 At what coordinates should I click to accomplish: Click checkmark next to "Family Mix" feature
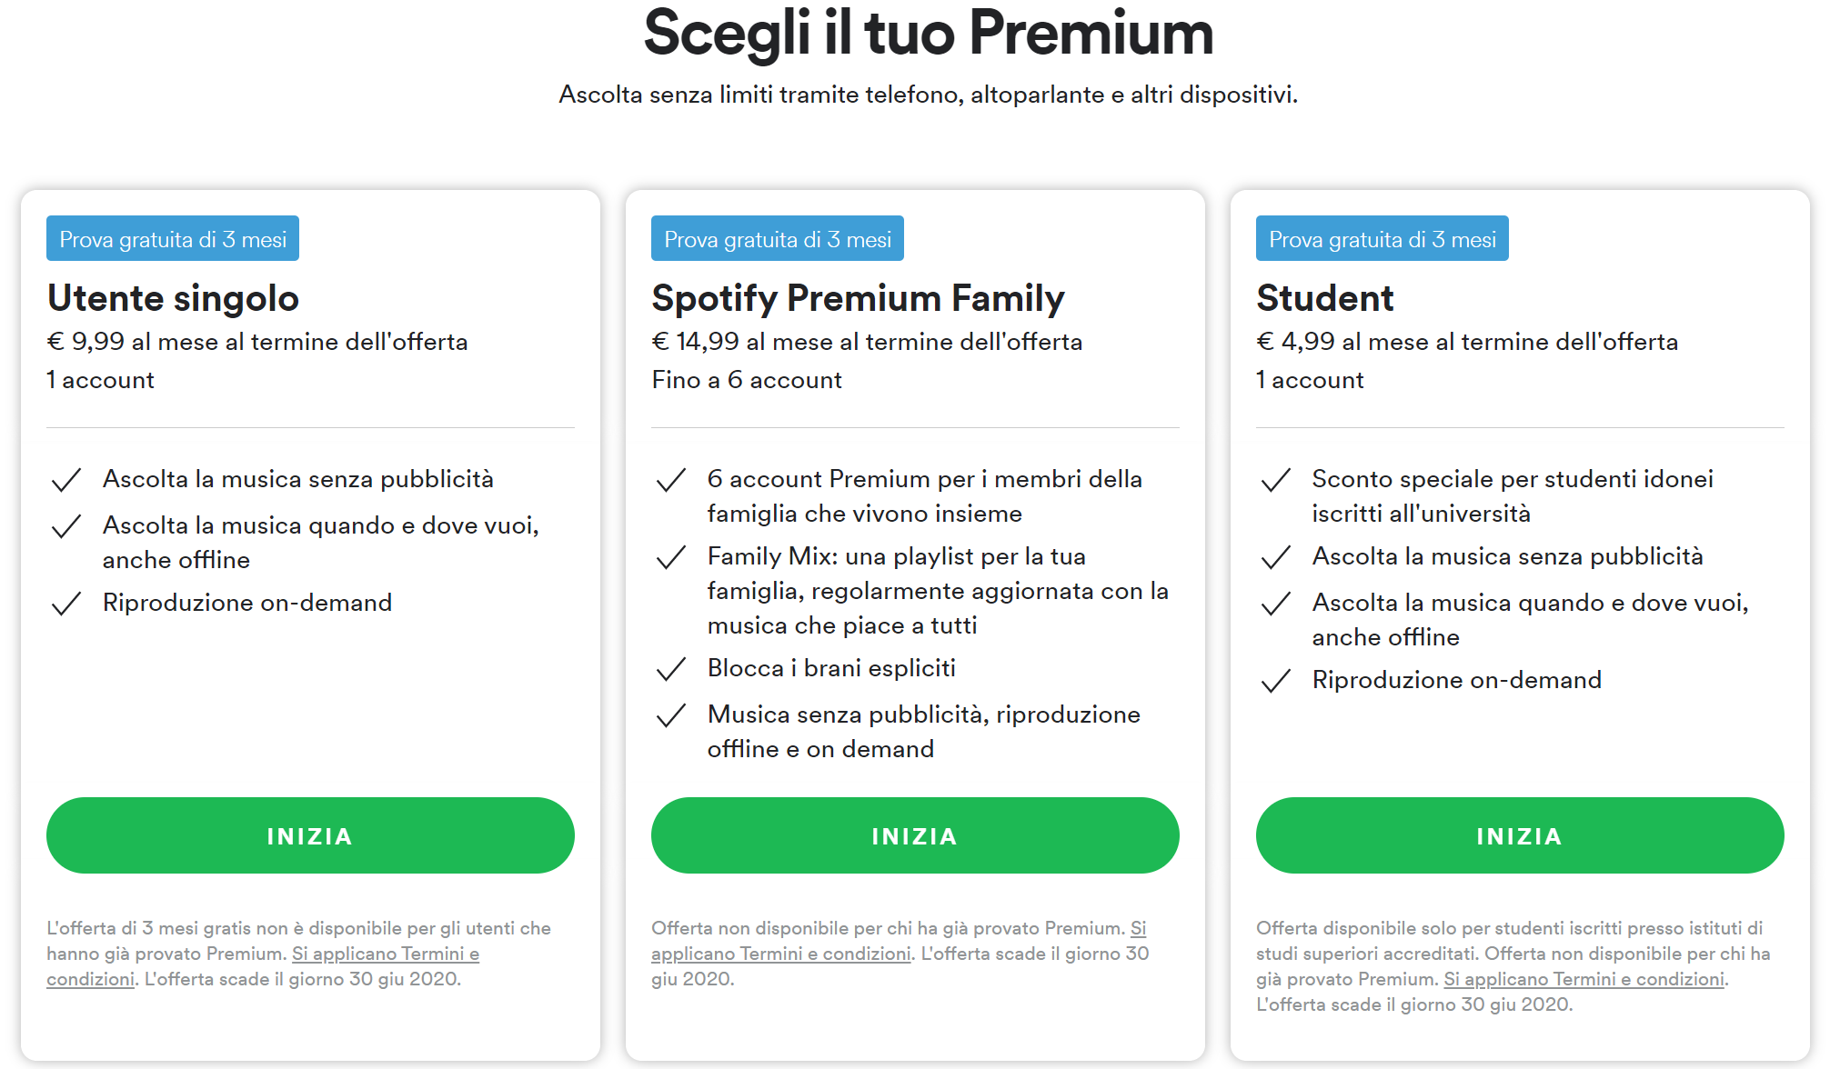coord(671,557)
